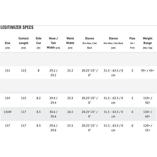Click the 130+ / 60+ weight range cell
The height and width of the screenshot is (157, 157).
[x=148, y=114]
